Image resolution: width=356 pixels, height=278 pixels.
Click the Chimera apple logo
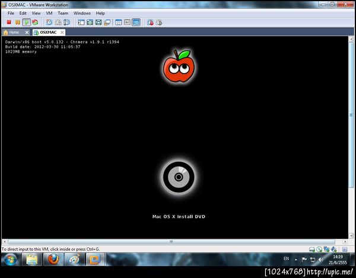pyautogui.click(x=179, y=66)
